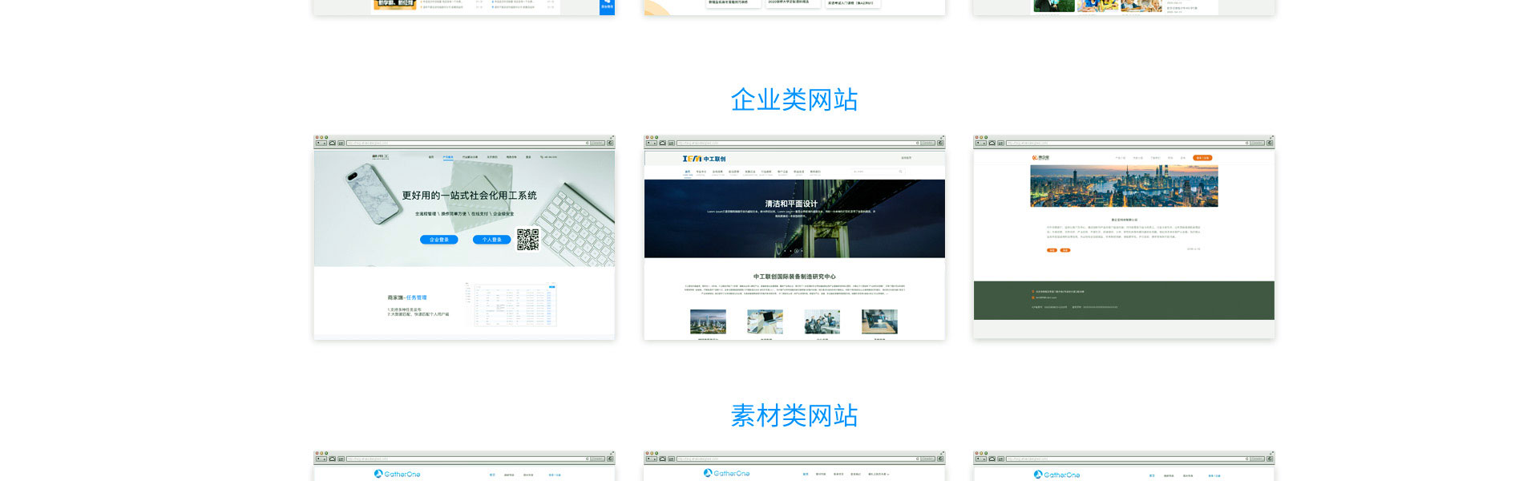Click the blue 企业登录 button in the thumbnail
This screenshot has width=1539, height=481.
[439, 240]
